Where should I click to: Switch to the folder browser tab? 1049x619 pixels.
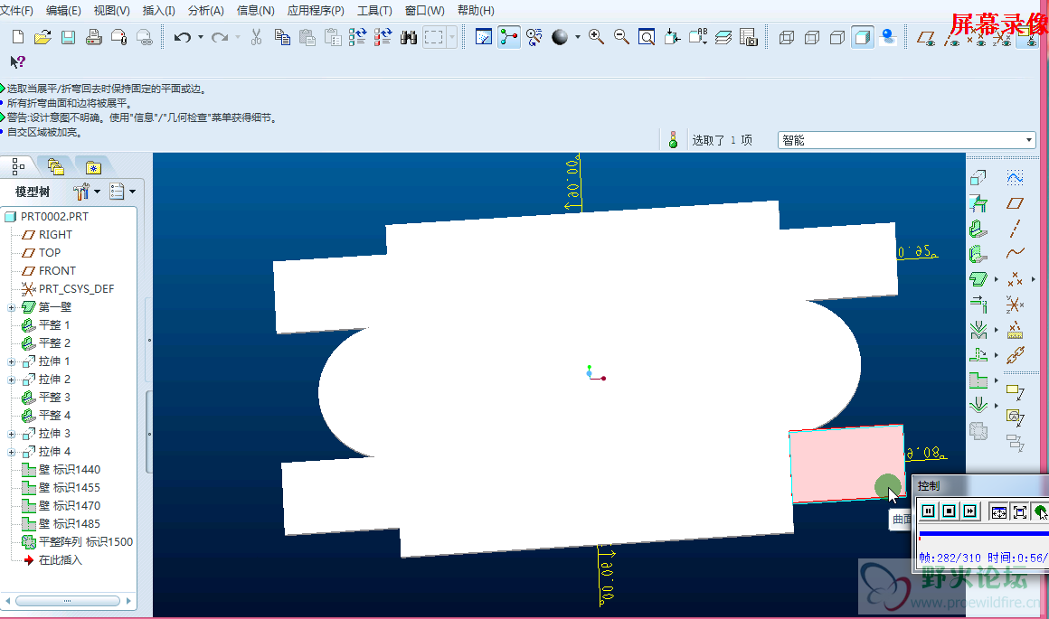55,166
